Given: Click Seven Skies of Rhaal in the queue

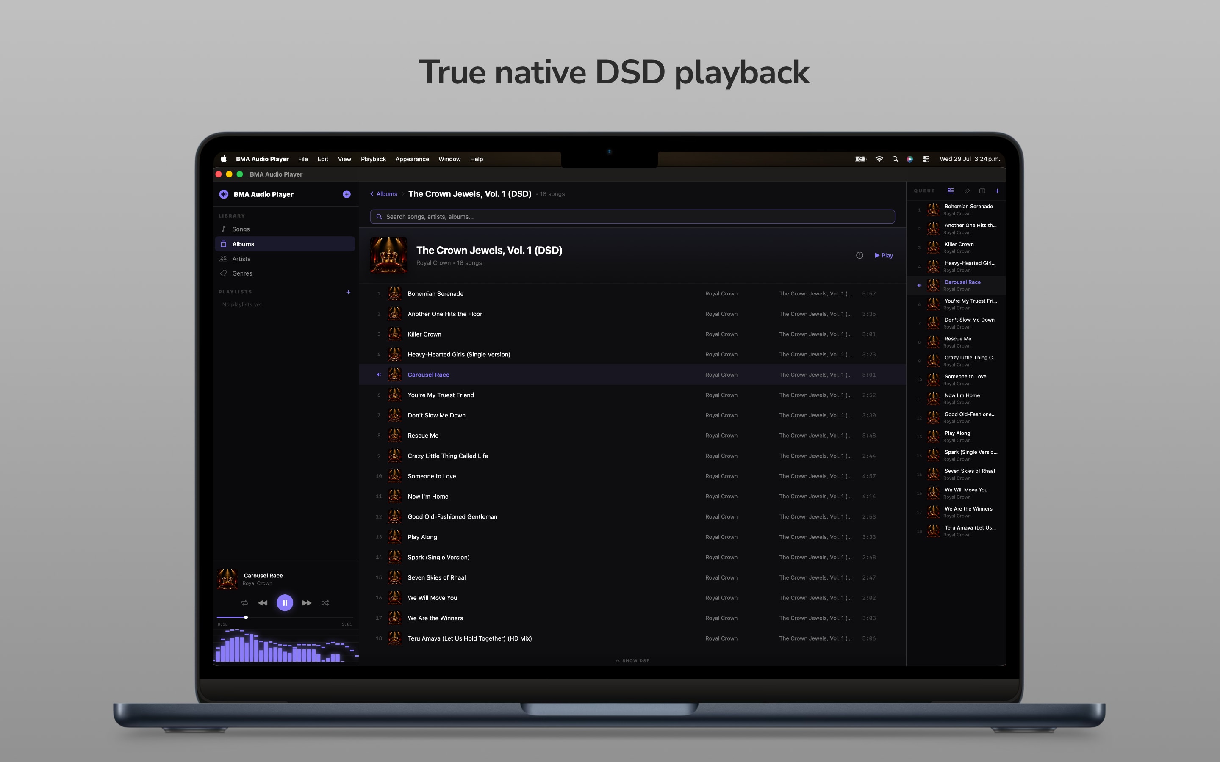Looking at the screenshot, I should 957,474.
